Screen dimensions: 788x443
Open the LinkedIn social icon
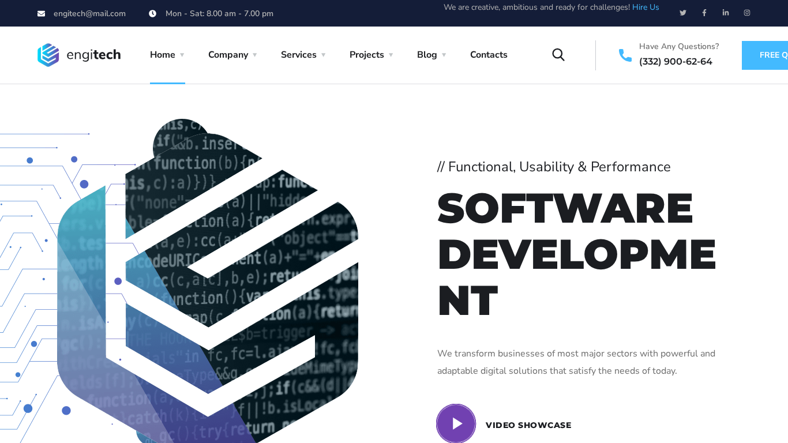coord(726,13)
